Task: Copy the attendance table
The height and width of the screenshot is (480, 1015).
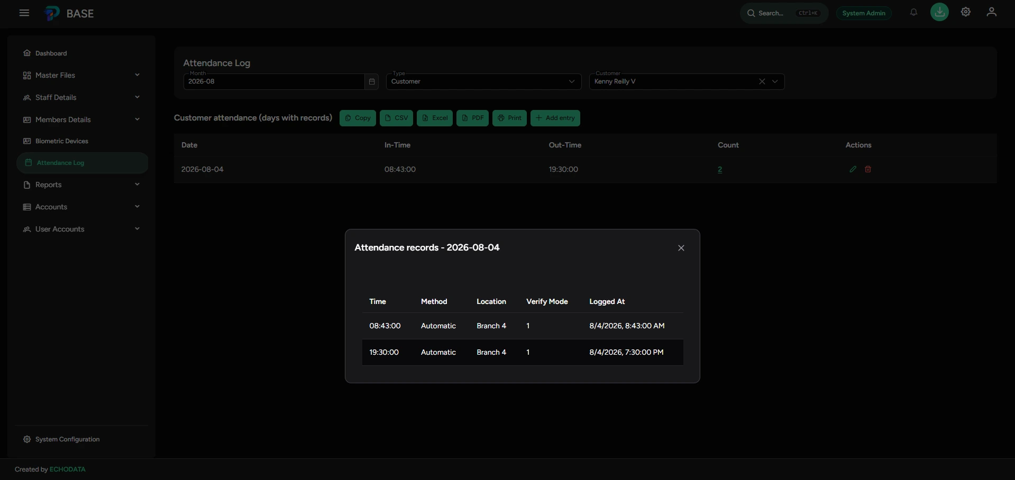Action: (358, 118)
